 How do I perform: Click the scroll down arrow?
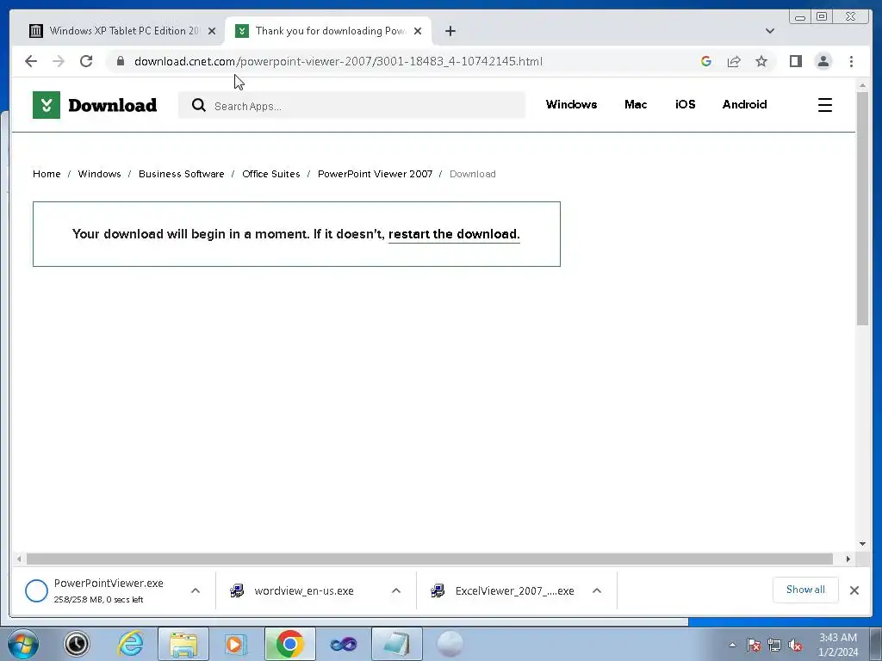pos(862,544)
